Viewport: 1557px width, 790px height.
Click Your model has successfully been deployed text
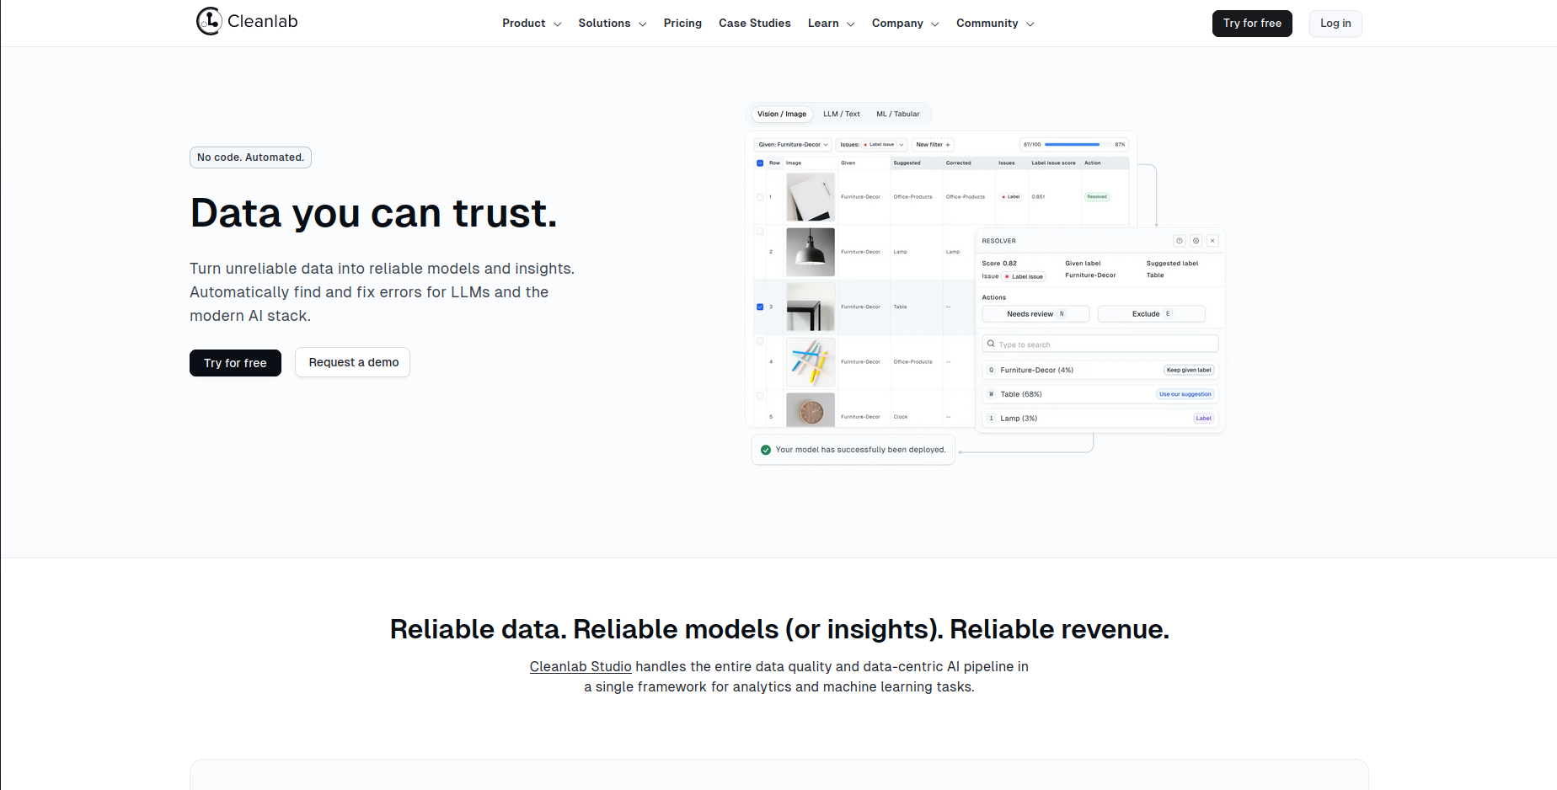coord(860,450)
